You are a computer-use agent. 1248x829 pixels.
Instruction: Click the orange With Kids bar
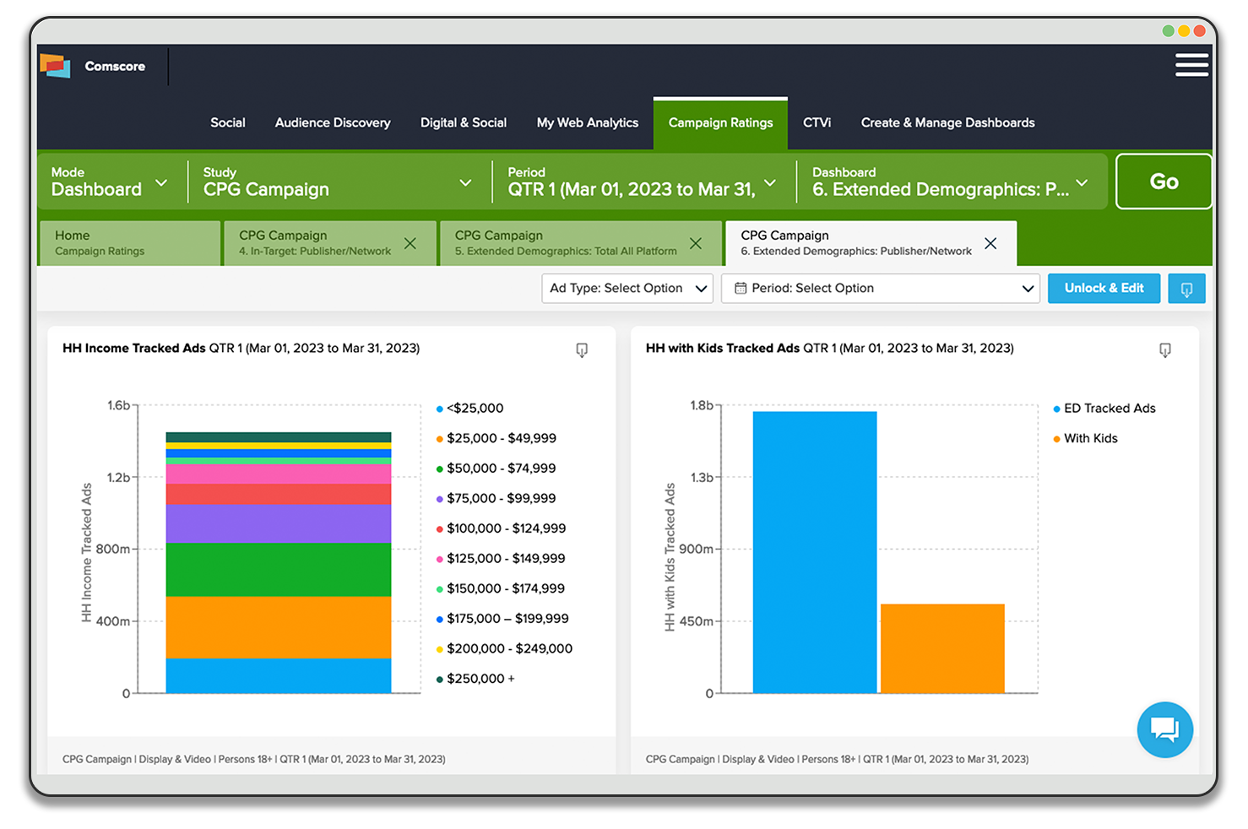(x=942, y=648)
